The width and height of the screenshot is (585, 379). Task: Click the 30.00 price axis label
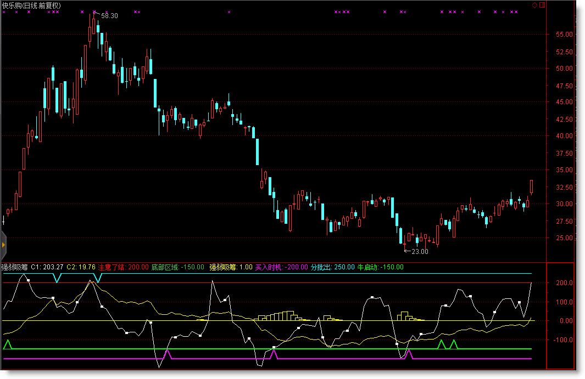pyautogui.click(x=564, y=204)
